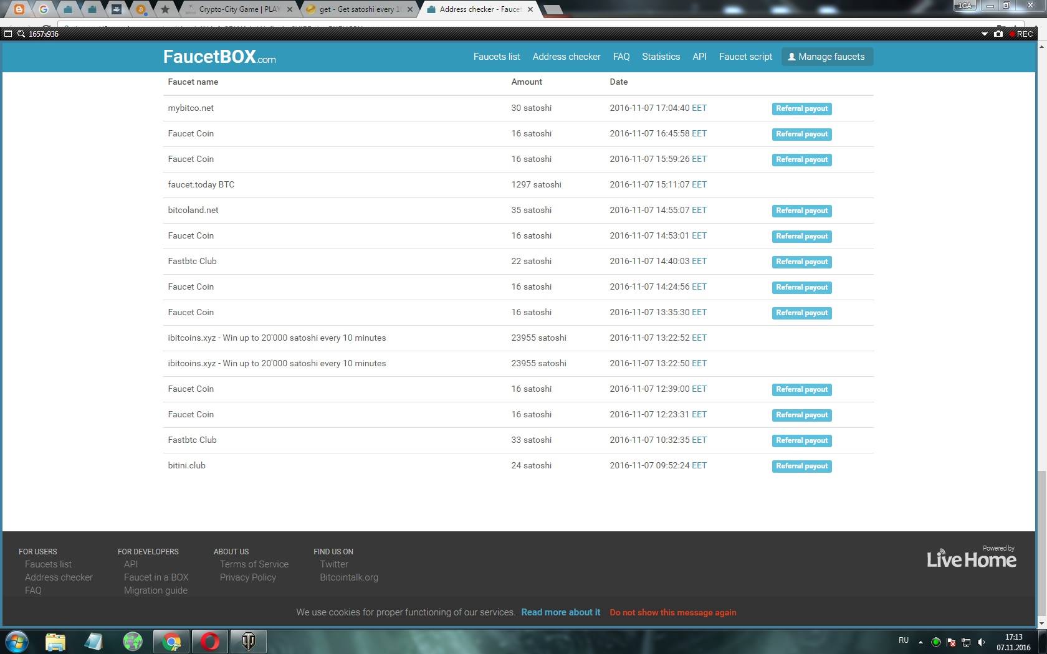Open the Windows Start menu
The height and width of the screenshot is (654, 1047).
pyautogui.click(x=17, y=641)
